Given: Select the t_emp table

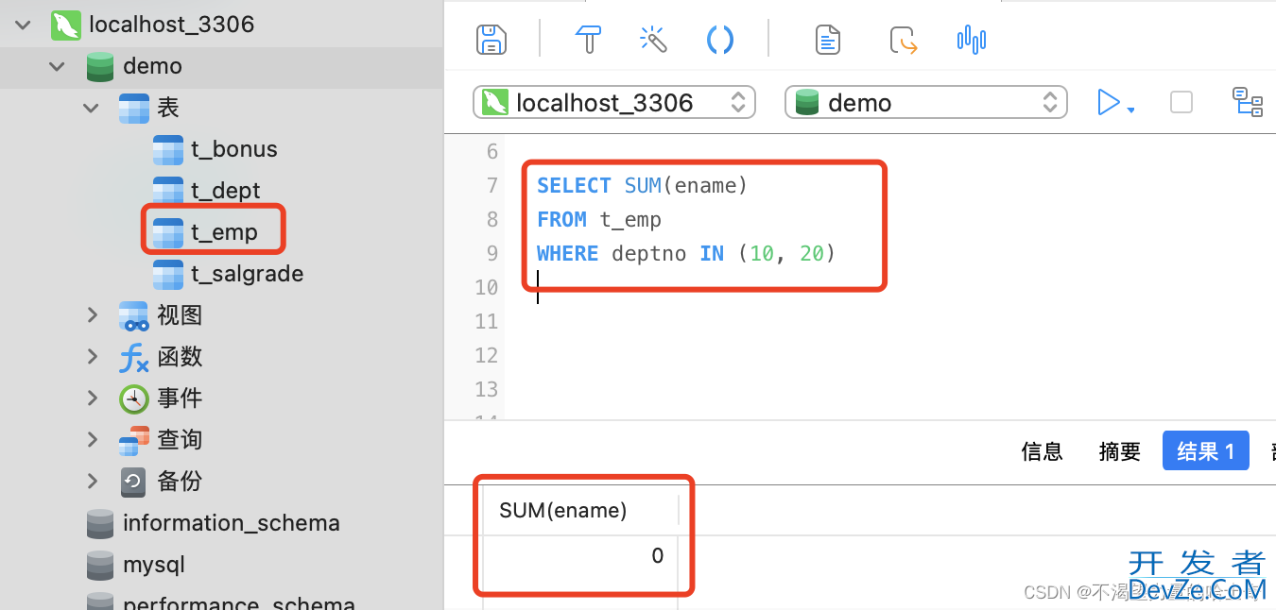Looking at the screenshot, I should coord(224,232).
